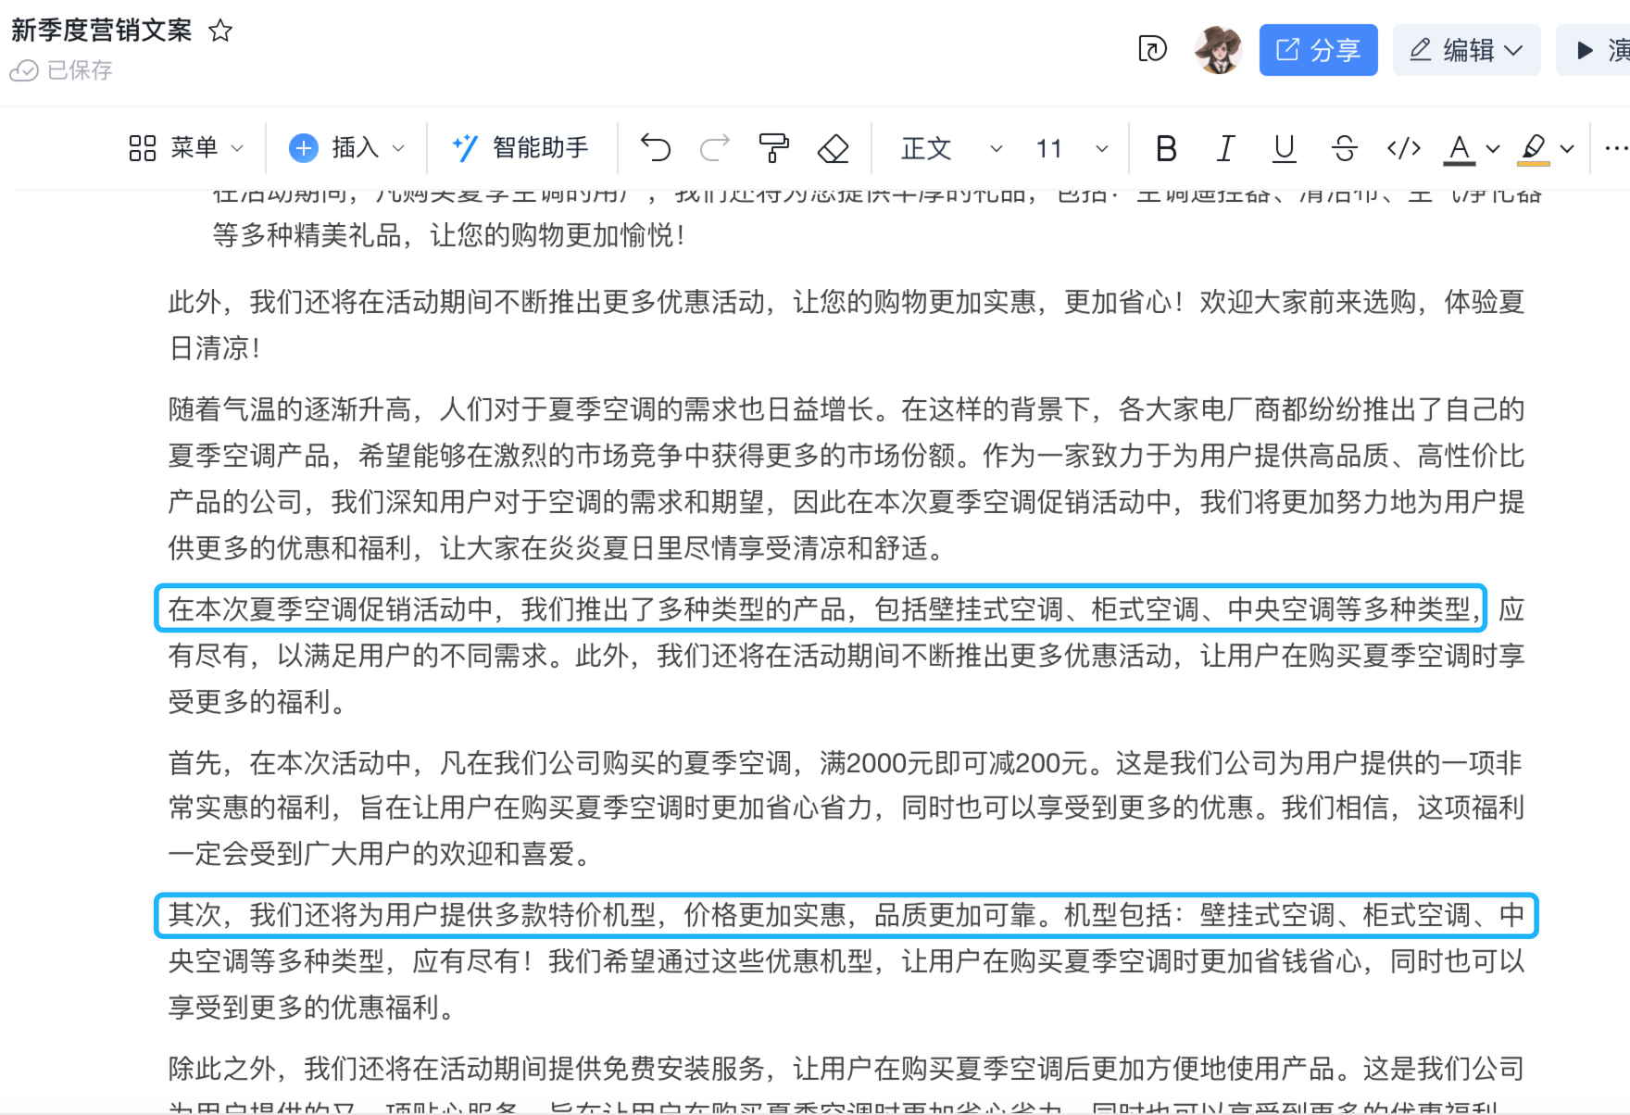Expand the 插入 dropdown arrow
The image size is (1630, 1115).
(398, 148)
